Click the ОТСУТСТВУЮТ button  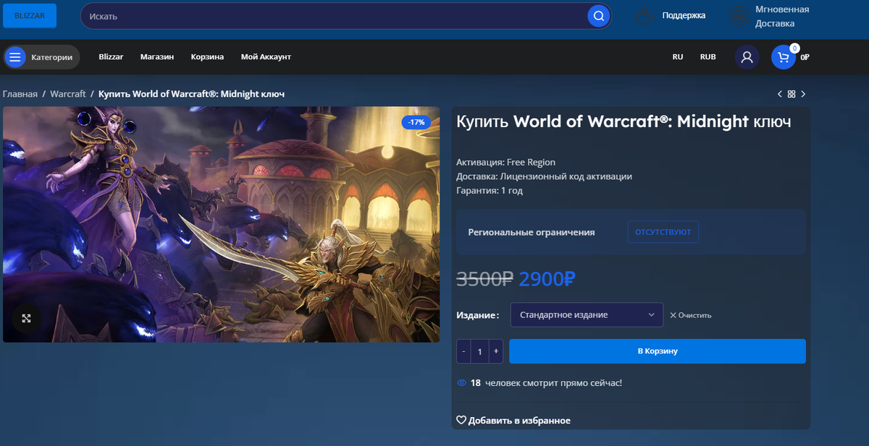tap(663, 232)
